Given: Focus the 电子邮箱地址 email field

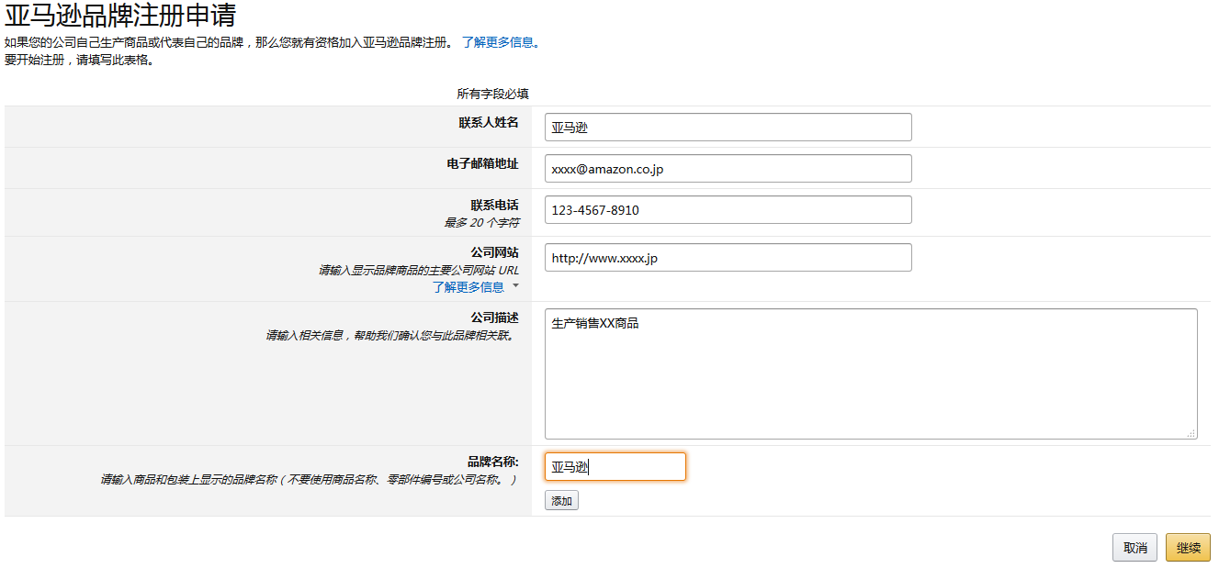Looking at the screenshot, I should pos(728,169).
